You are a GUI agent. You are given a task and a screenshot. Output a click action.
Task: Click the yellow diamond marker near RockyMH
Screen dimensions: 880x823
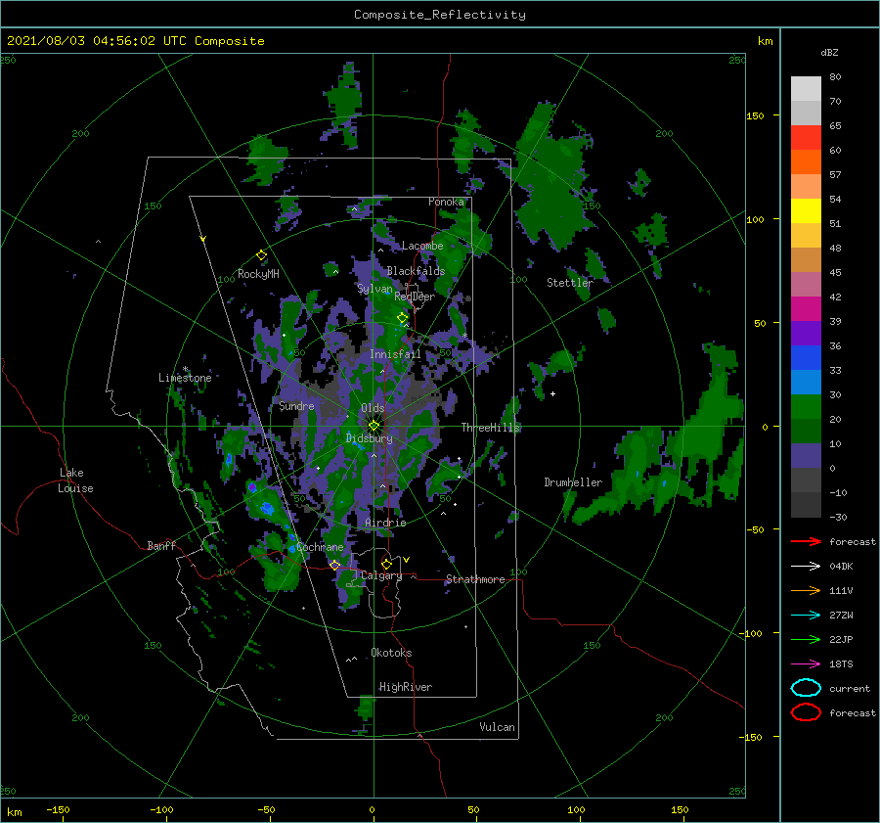(261, 255)
